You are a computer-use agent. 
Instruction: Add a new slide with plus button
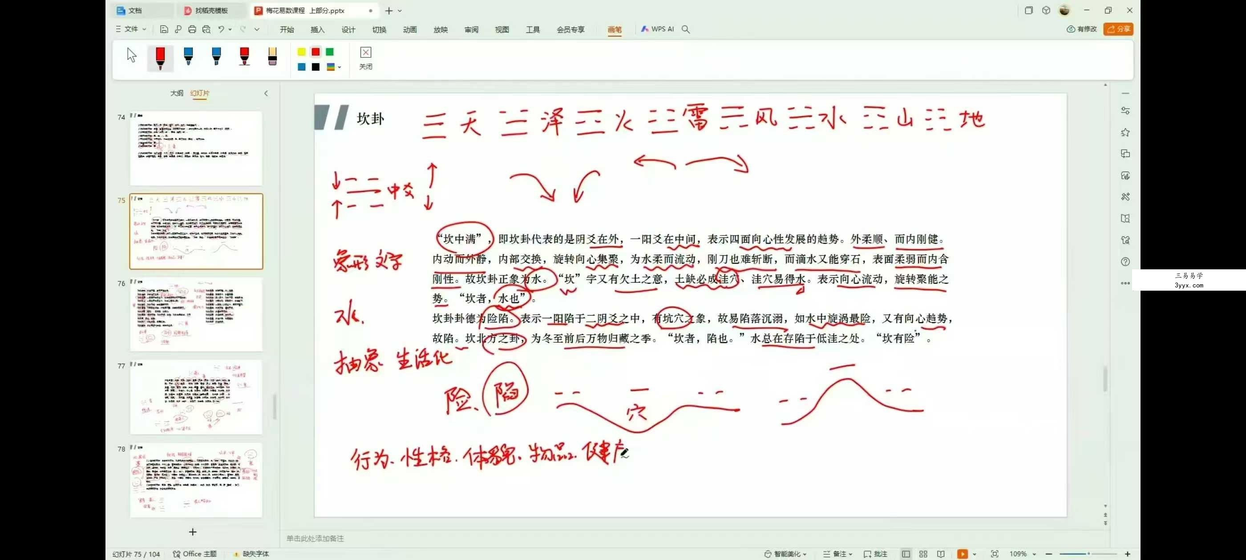193,532
